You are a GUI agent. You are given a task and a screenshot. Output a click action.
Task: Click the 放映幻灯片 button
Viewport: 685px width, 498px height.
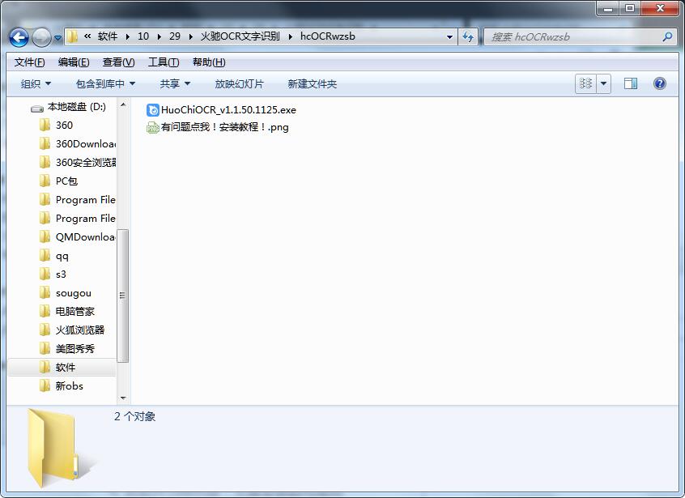click(240, 84)
